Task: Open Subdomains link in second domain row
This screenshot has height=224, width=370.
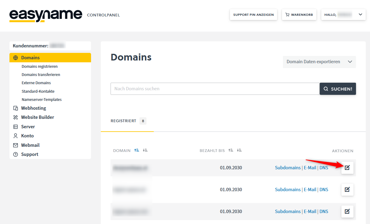Action: [288, 190]
